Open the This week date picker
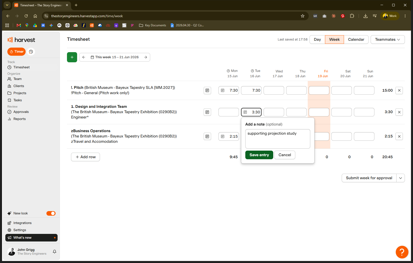413x263 pixels. click(115, 57)
